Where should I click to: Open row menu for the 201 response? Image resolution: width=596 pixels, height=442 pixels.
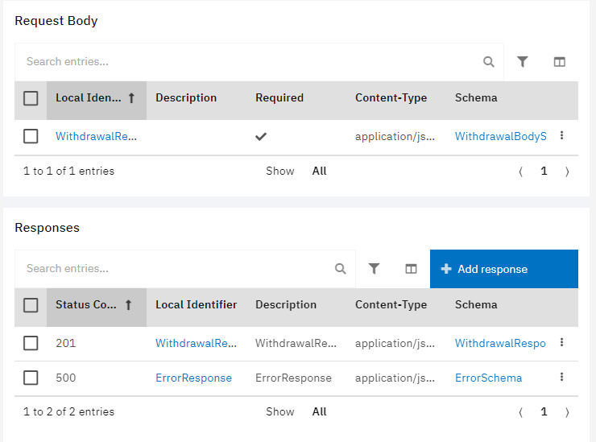tap(561, 342)
